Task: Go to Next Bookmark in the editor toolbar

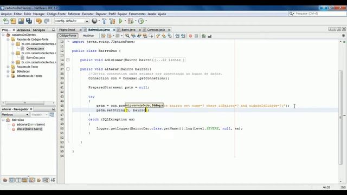Action: tap(164, 36)
